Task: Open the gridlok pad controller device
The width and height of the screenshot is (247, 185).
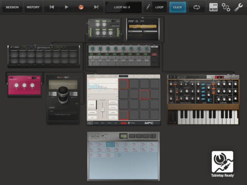Action: [44, 56]
